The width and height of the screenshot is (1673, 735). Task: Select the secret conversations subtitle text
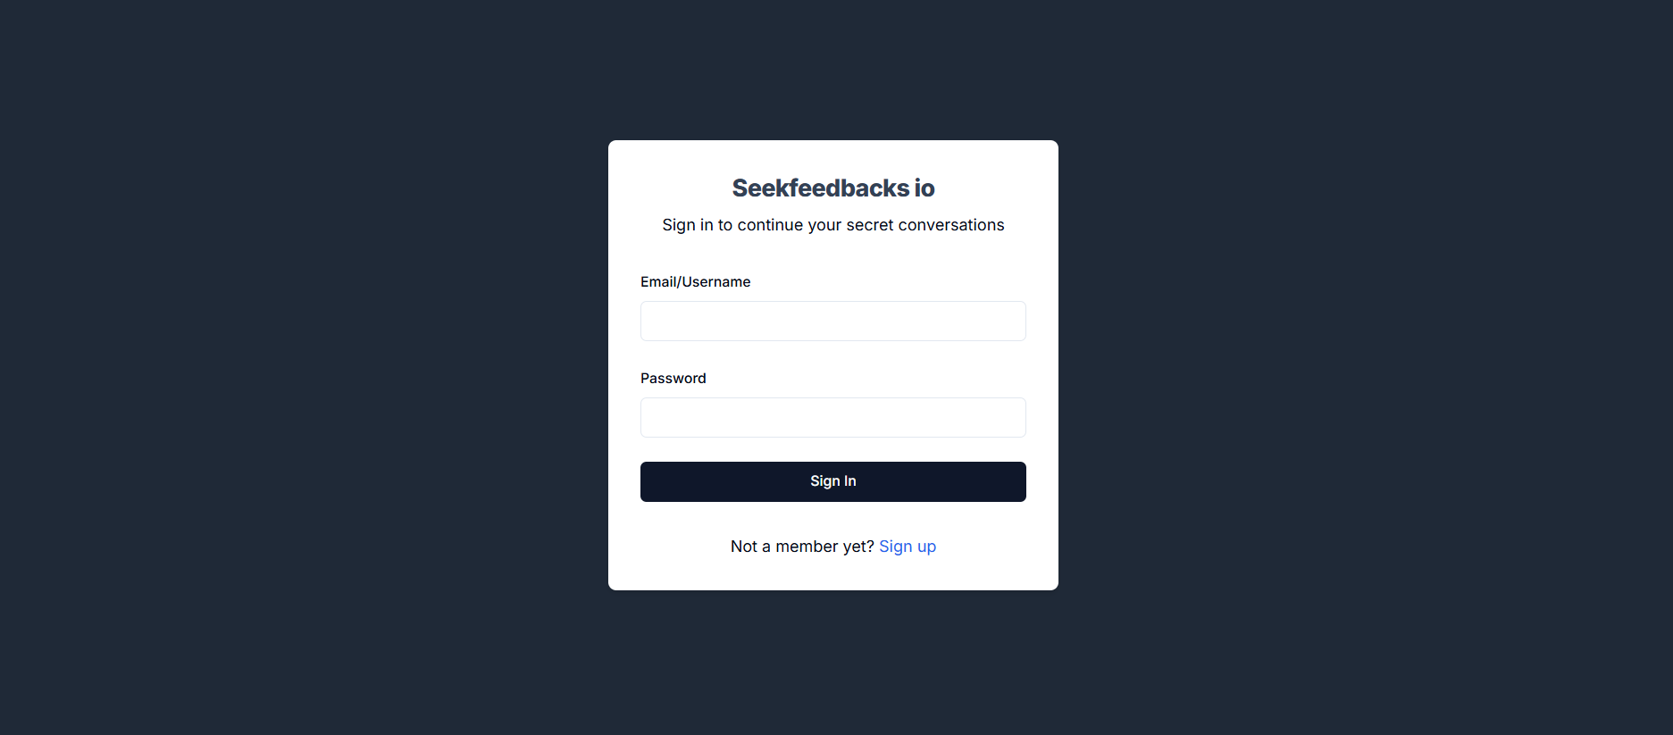coord(832,224)
